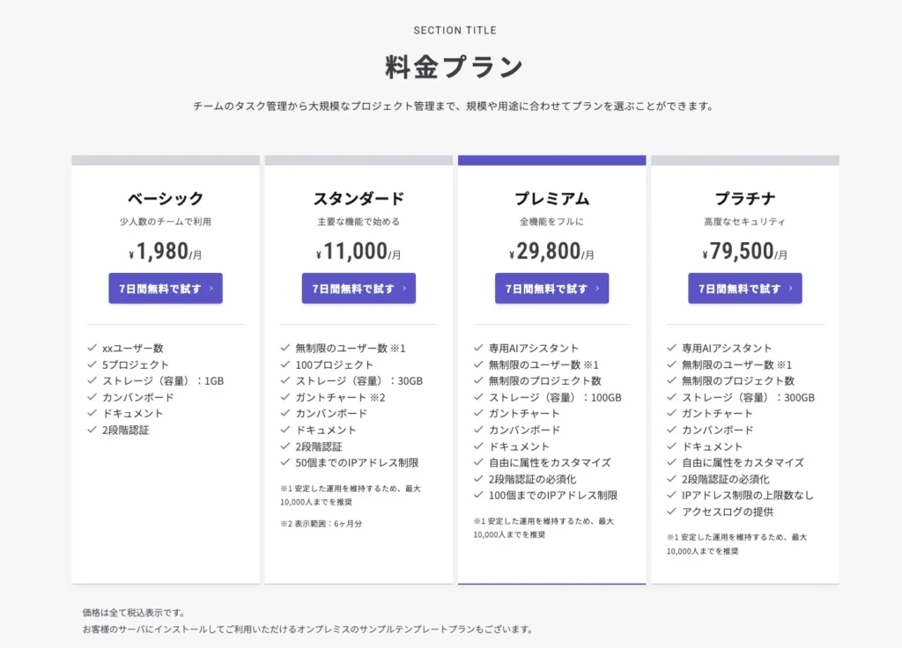This screenshot has height=648, width=902.
Task: Click the plan description under 料金プラン
Action: 455,106
